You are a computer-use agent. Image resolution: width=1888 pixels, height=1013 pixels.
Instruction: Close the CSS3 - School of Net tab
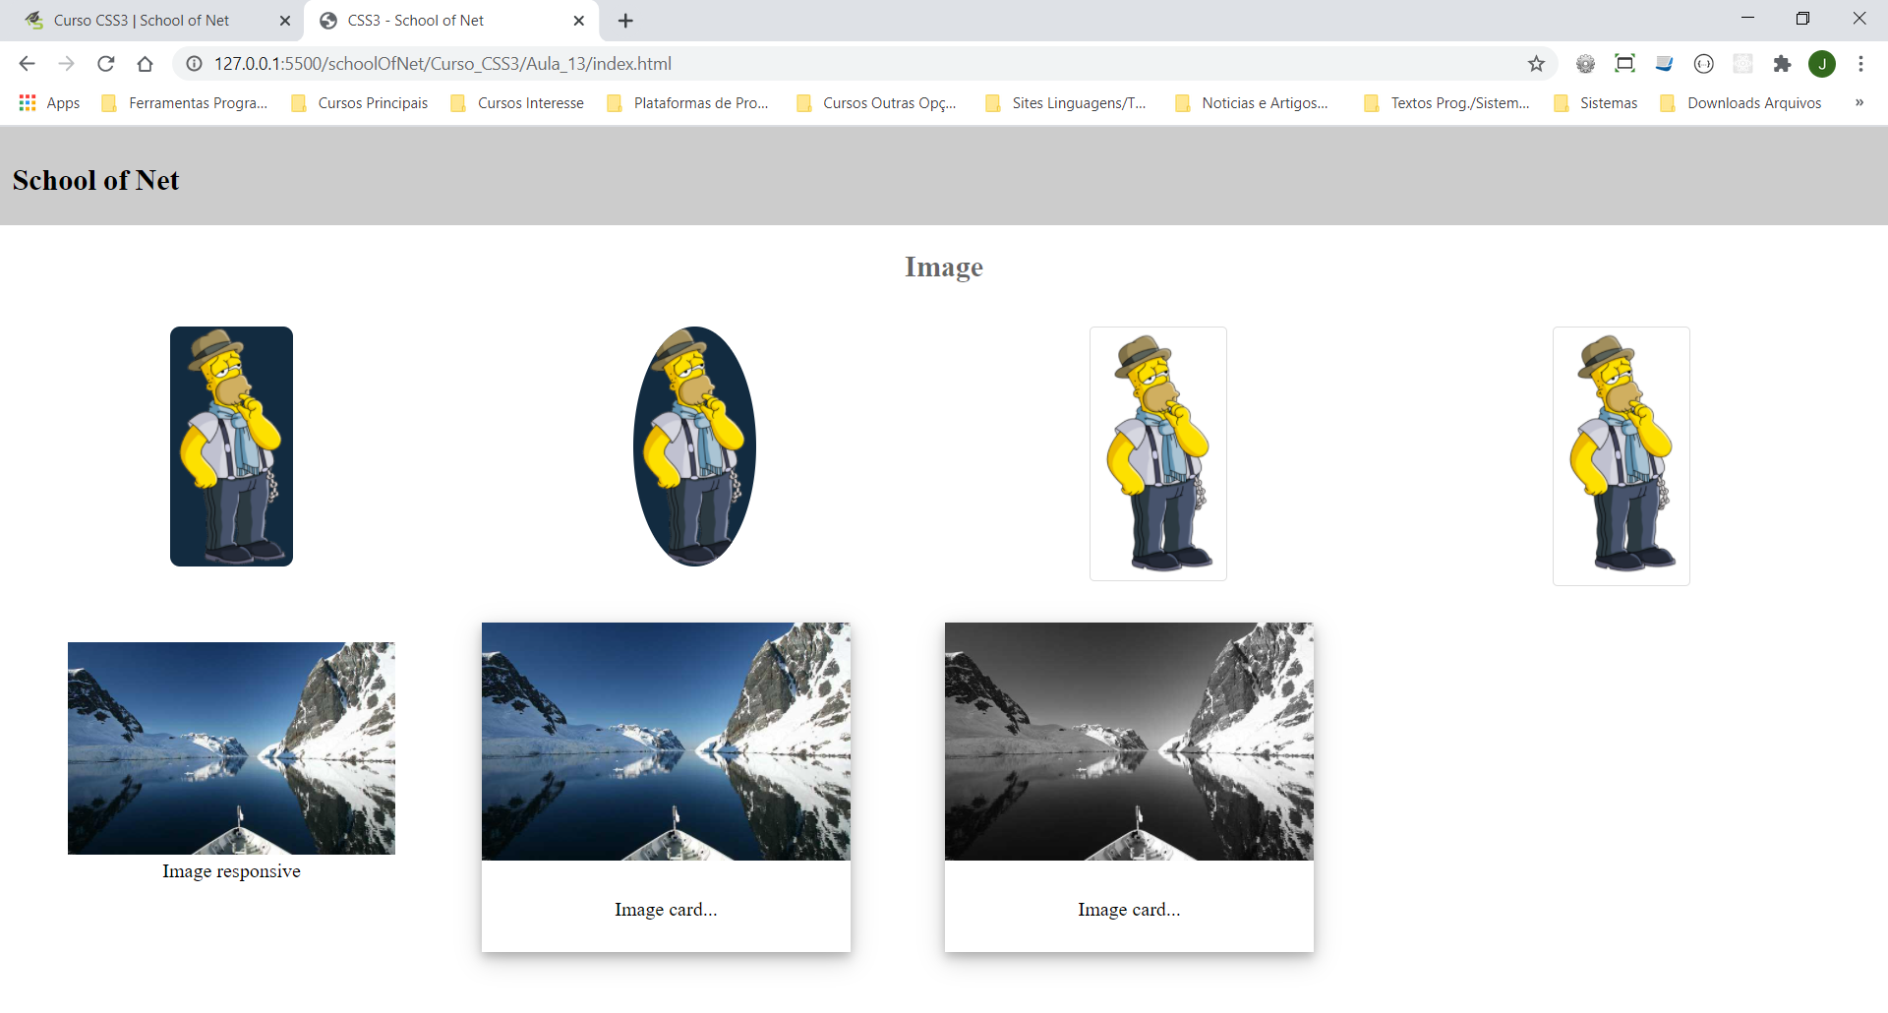pos(578,21)
